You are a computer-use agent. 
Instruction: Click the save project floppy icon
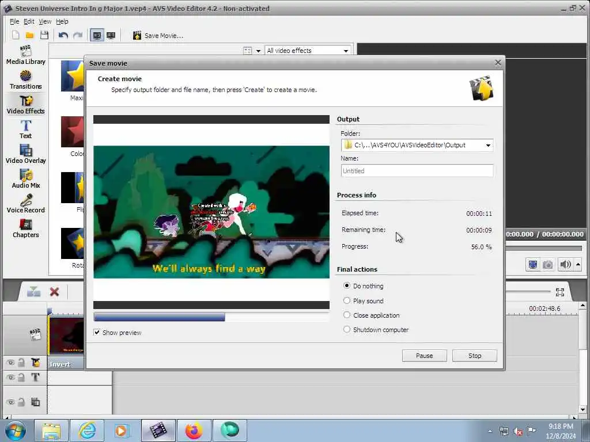pyautogui.click(x=44, y=35)
